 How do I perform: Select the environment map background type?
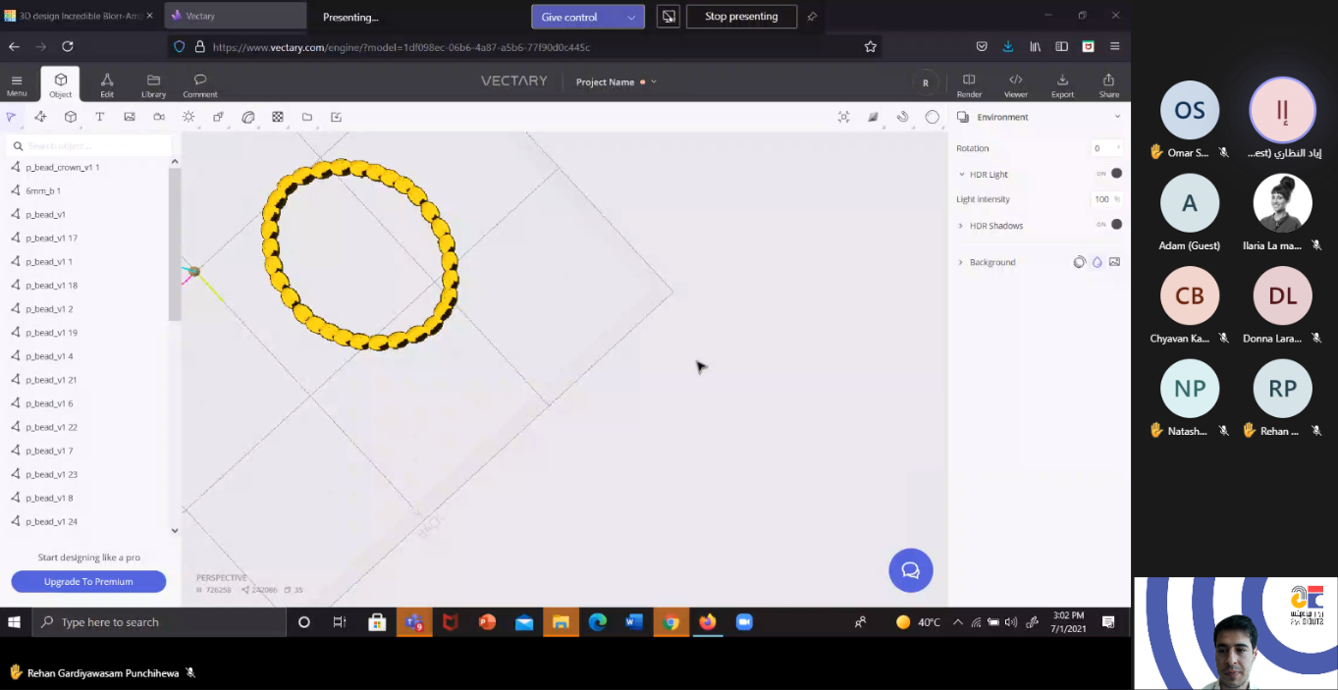1080,262
